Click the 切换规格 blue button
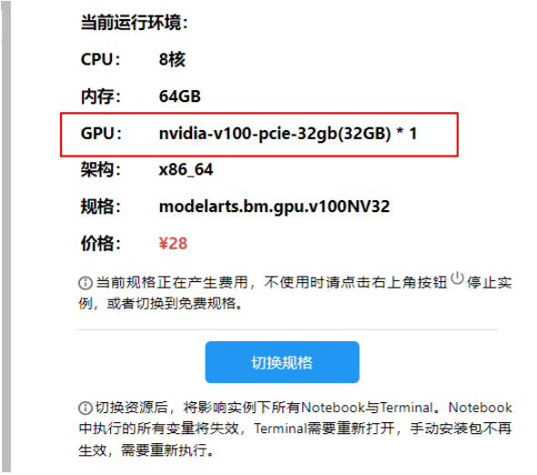Viewport: 537px width, 475px height. point(282,362)
